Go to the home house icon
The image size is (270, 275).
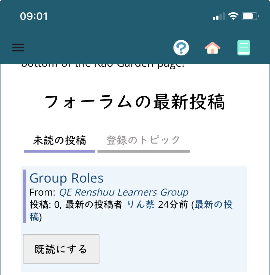[x=212, y=48]
